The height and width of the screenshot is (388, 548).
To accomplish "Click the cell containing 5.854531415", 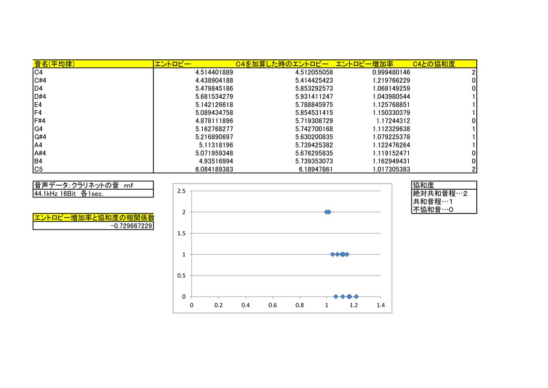I will (x=314, y=112).
